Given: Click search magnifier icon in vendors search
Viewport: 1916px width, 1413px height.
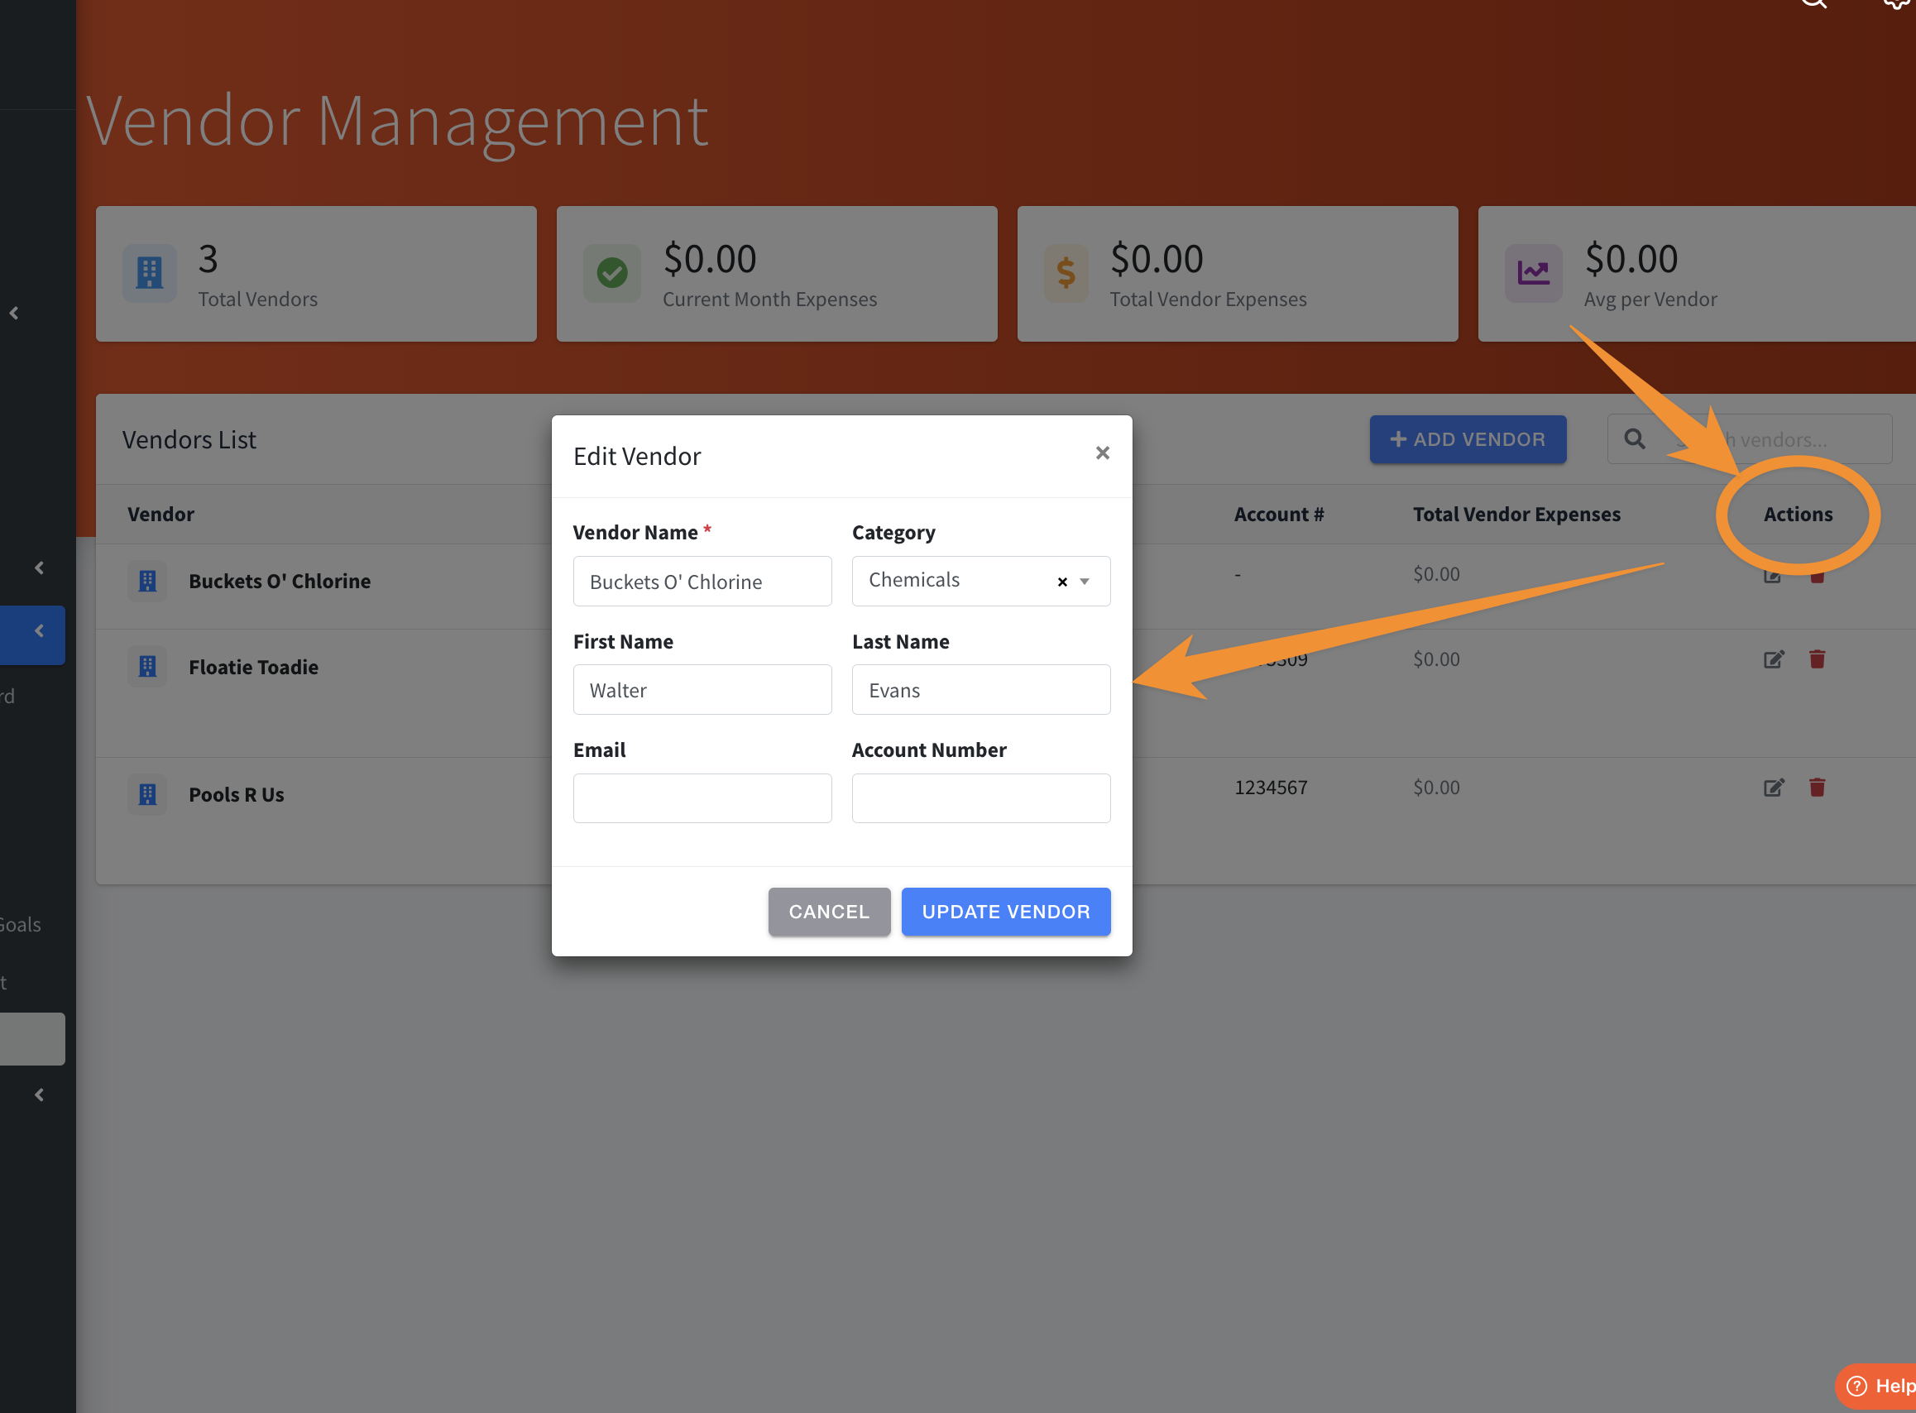Looking at the screenshot, I should (x=1635, y=439).
